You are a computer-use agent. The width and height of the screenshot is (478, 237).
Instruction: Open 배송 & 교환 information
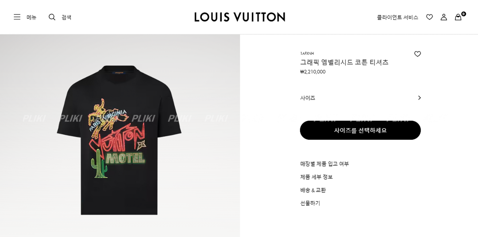click(313, 190)
